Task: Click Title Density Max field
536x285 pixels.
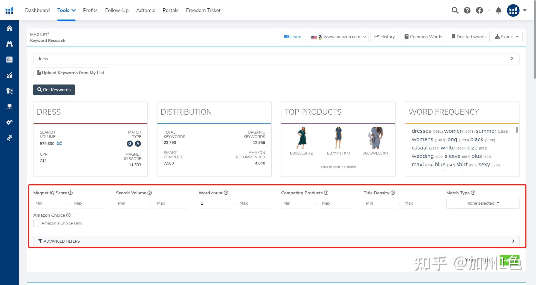Action: 419,203
